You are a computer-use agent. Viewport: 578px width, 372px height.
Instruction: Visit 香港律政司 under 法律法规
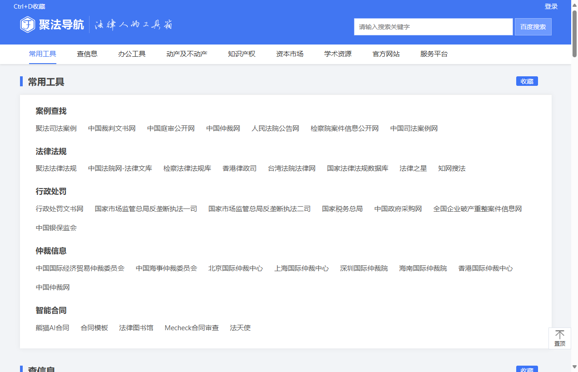[x=239, y=168]
